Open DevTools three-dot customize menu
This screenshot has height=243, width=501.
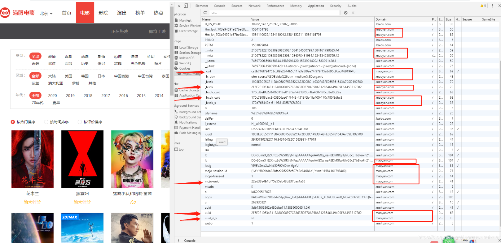click(492, 6)
